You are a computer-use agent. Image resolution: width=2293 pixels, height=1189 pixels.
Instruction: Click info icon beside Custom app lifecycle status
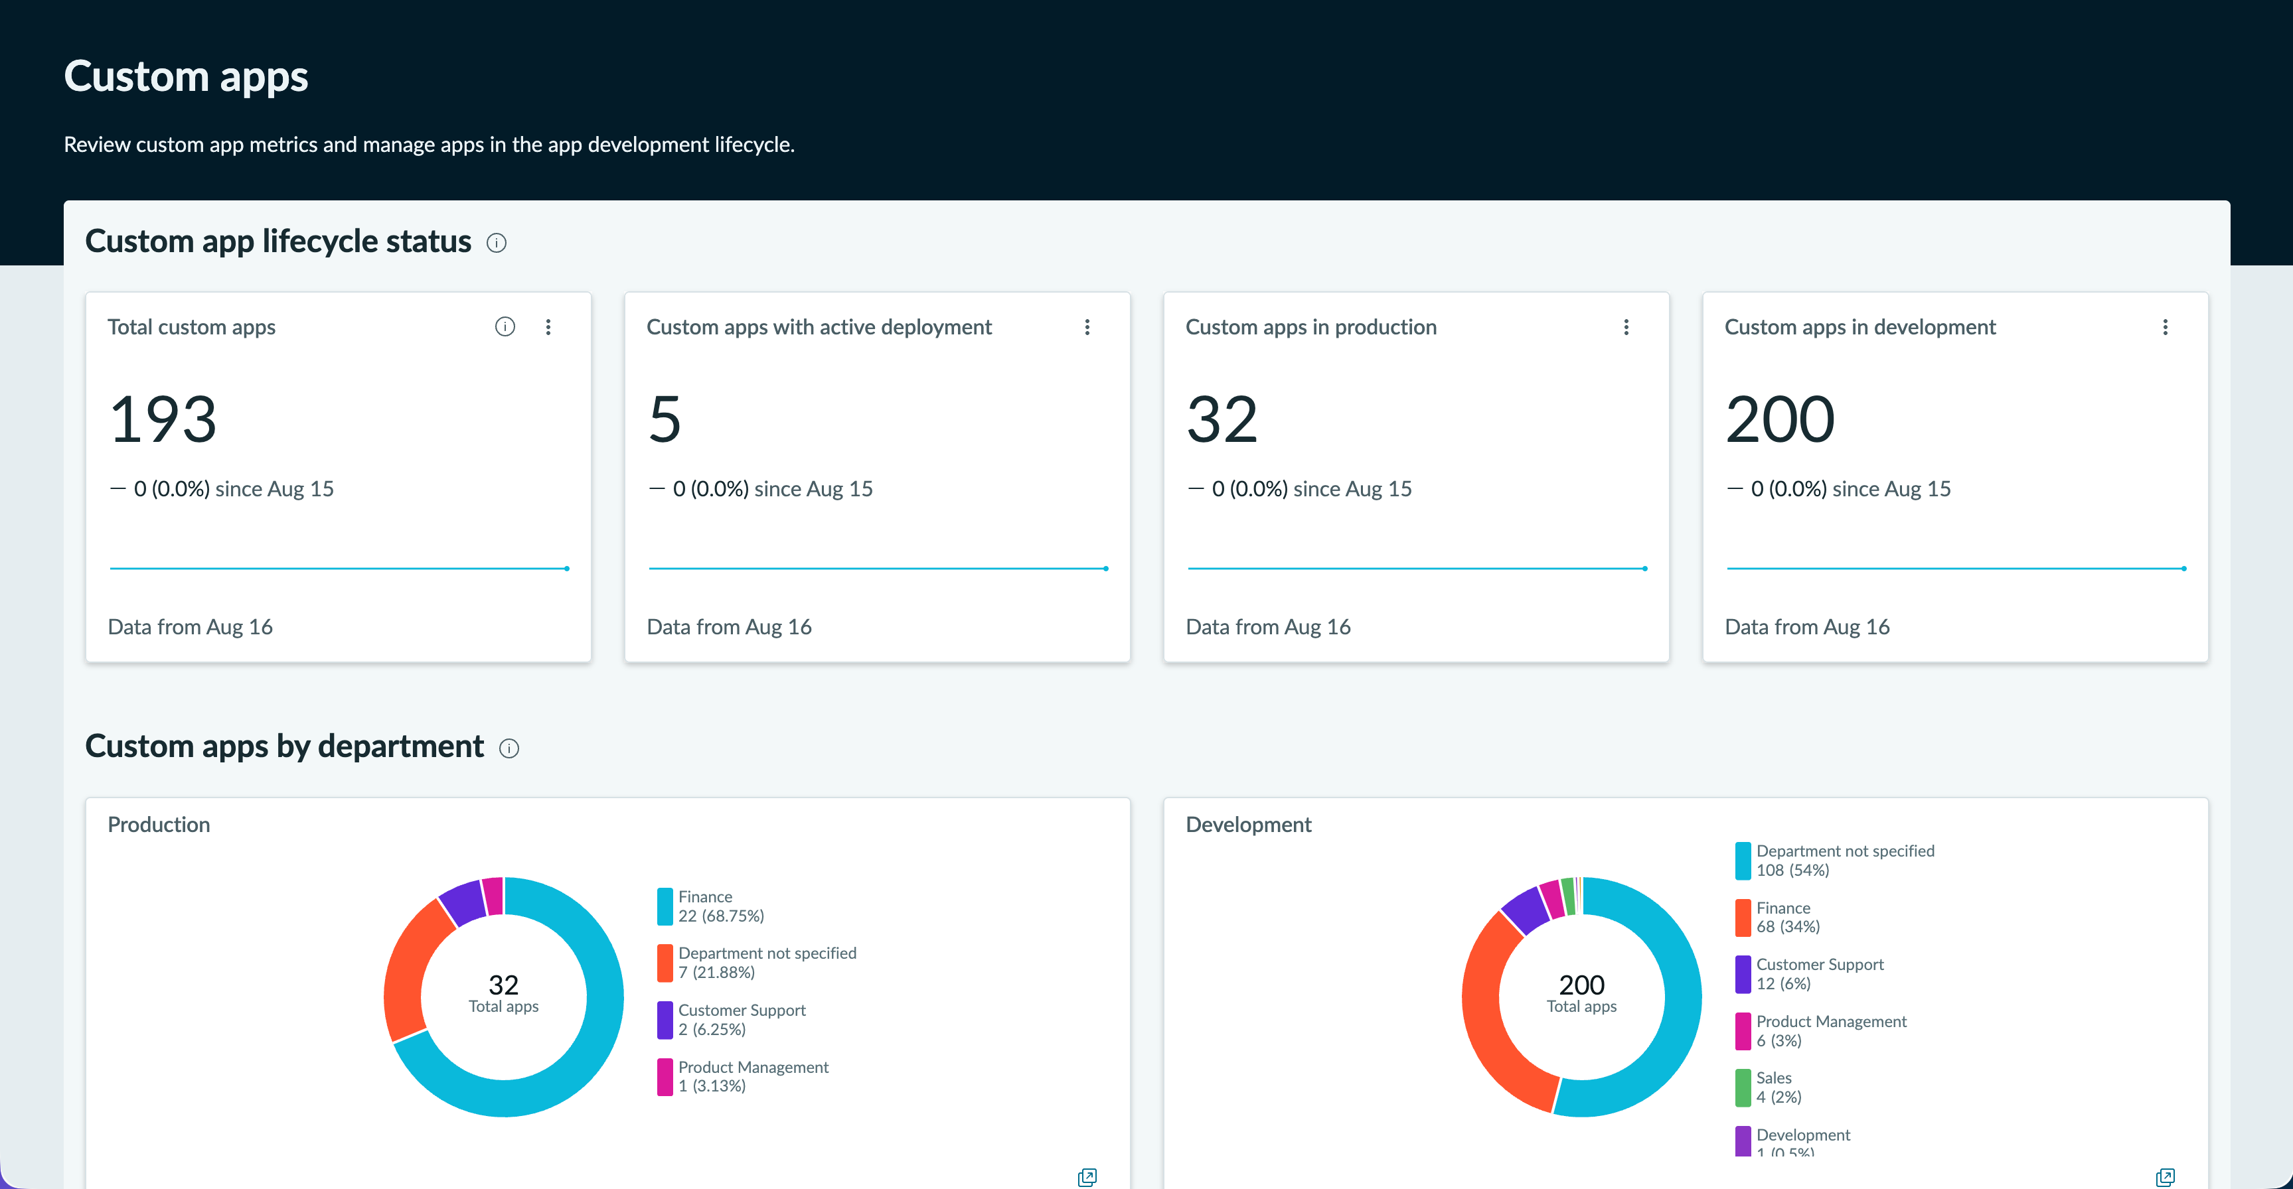coord(497,243)
